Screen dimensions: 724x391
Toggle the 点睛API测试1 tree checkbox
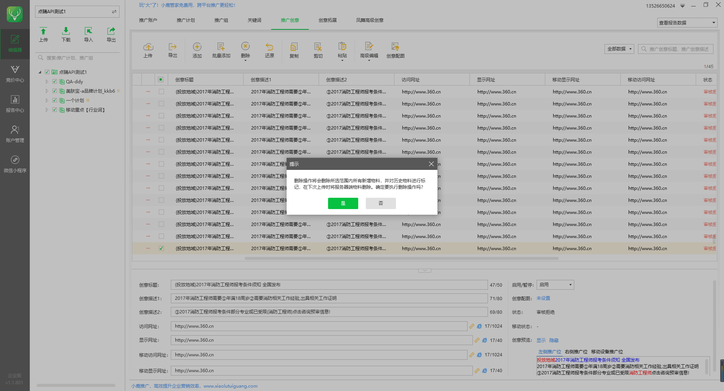(47, 72)
